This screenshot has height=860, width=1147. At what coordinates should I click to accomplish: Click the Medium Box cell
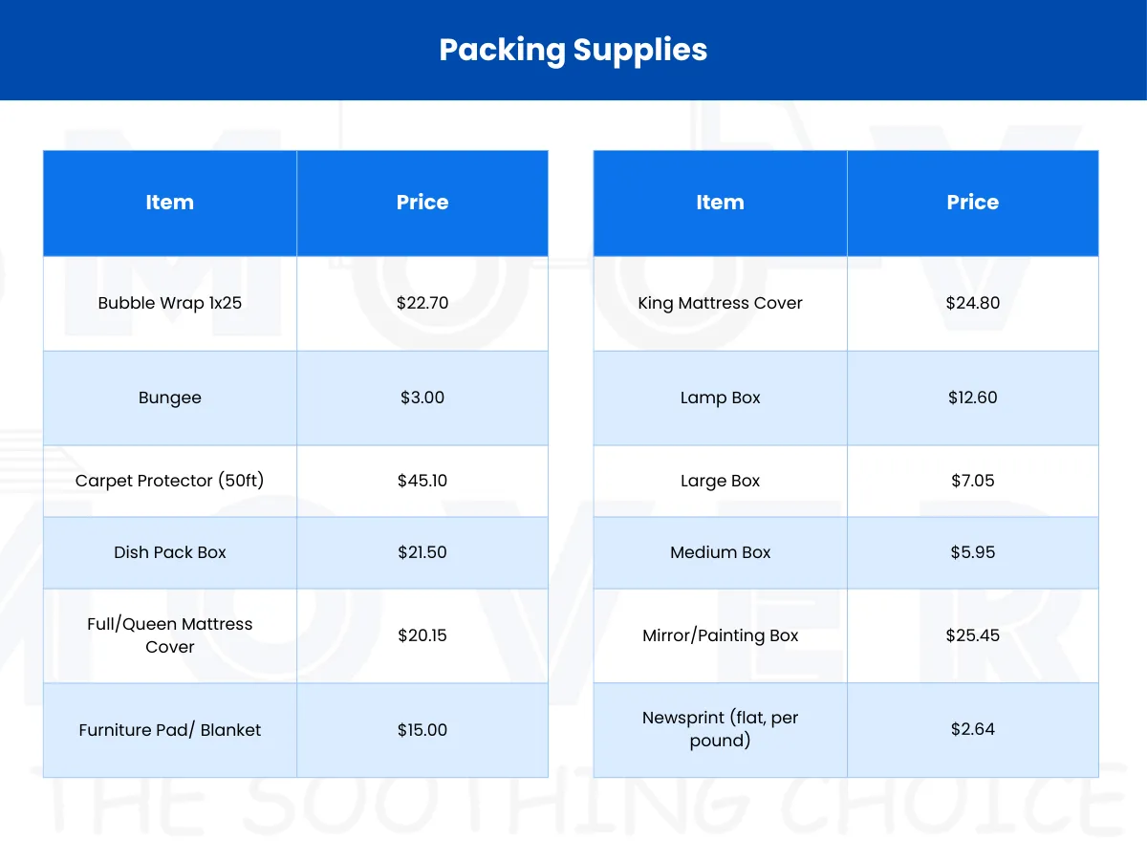click(720, 552)
